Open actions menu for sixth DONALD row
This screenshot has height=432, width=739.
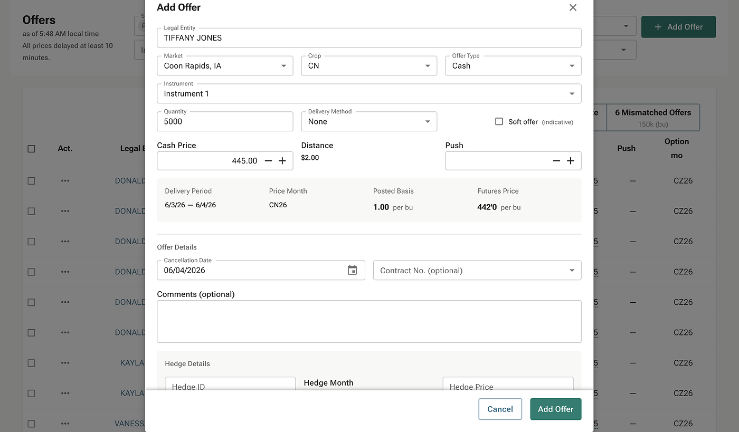[x=65, y=332]
